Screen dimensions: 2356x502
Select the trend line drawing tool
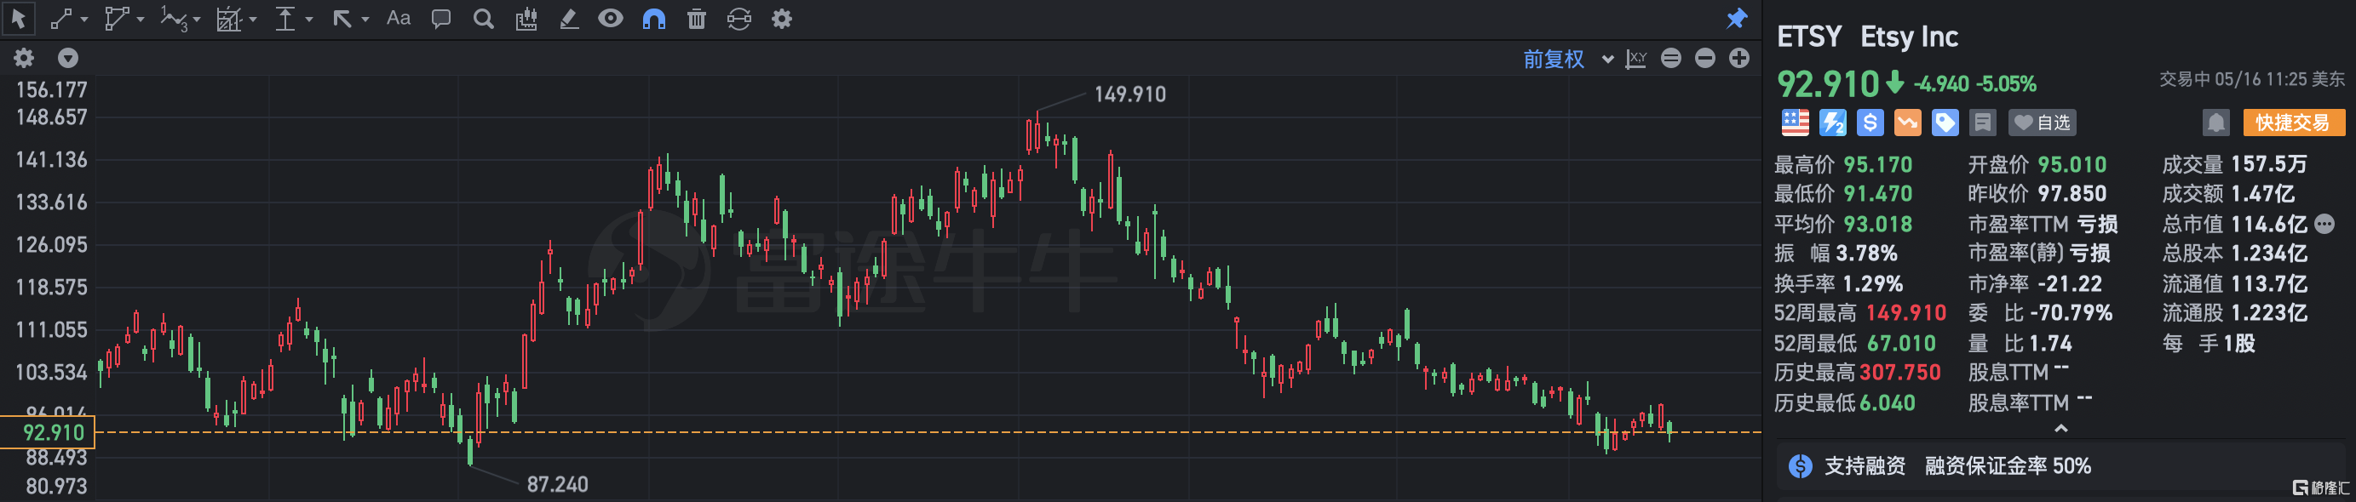(x=61, y=18)
